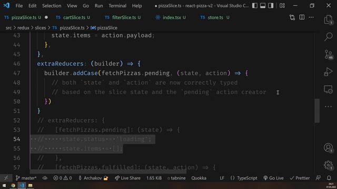Screen dimensions: 337x189
Task: Open notifications bell icon
Action: 329,178
